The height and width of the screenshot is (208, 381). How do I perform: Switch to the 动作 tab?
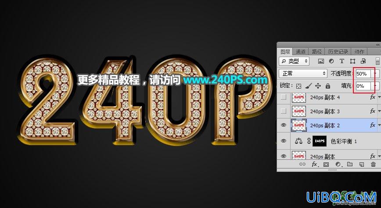coord(359,52)
